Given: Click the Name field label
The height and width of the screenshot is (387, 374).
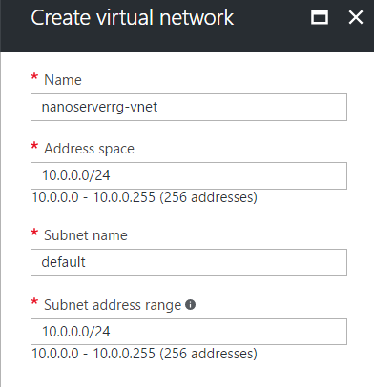Looking at the screenshot, I should 63,80.
